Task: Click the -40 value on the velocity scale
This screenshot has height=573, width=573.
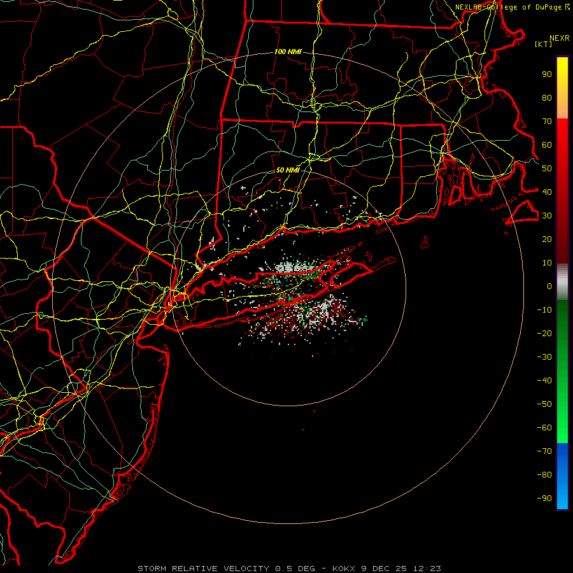Action: tap(544, 381)
